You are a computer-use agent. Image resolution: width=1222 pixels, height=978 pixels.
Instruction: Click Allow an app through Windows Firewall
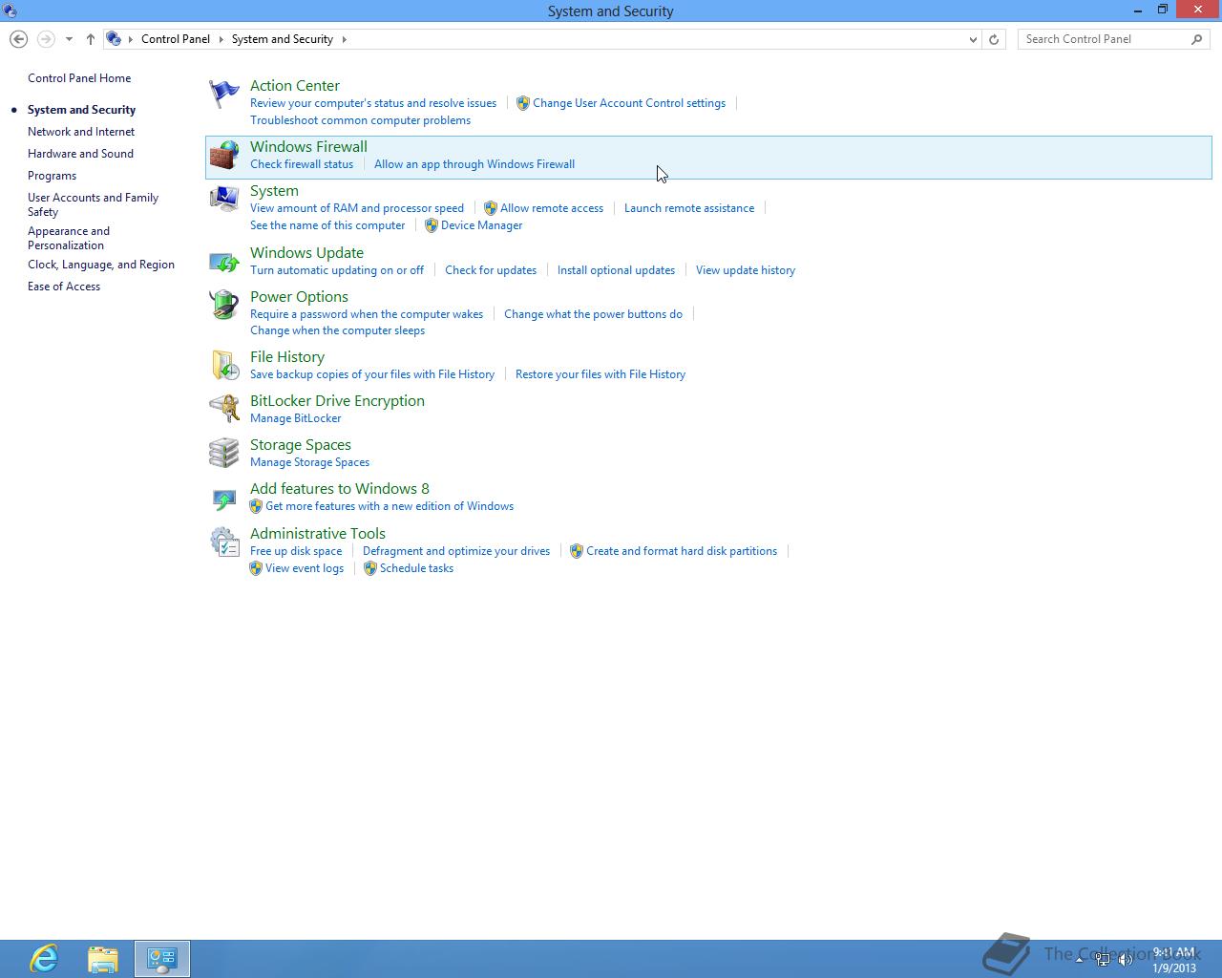click(474, 164)
